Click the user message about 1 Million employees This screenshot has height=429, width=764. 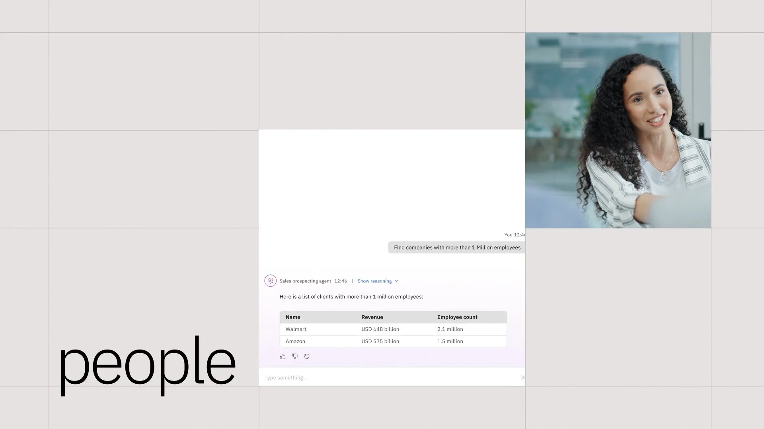click(457, 247)
